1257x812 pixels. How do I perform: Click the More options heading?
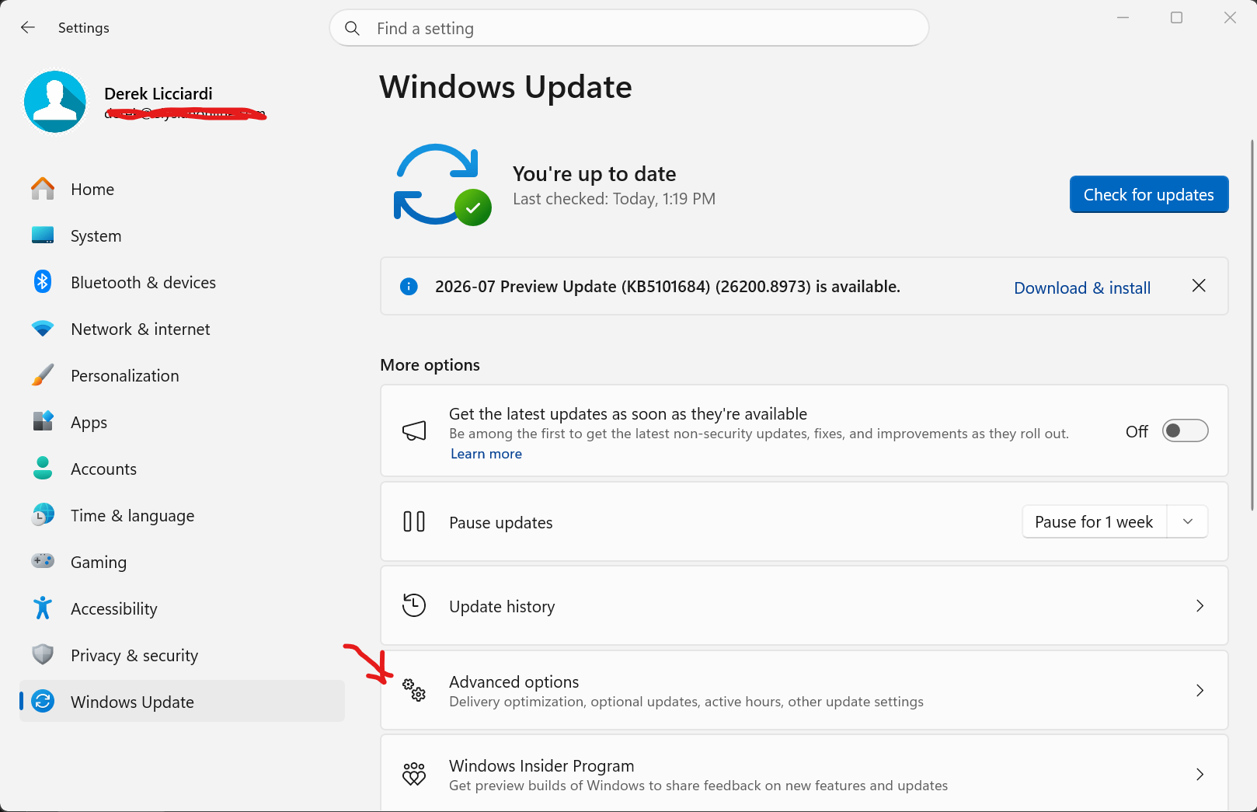click(430, 365)
